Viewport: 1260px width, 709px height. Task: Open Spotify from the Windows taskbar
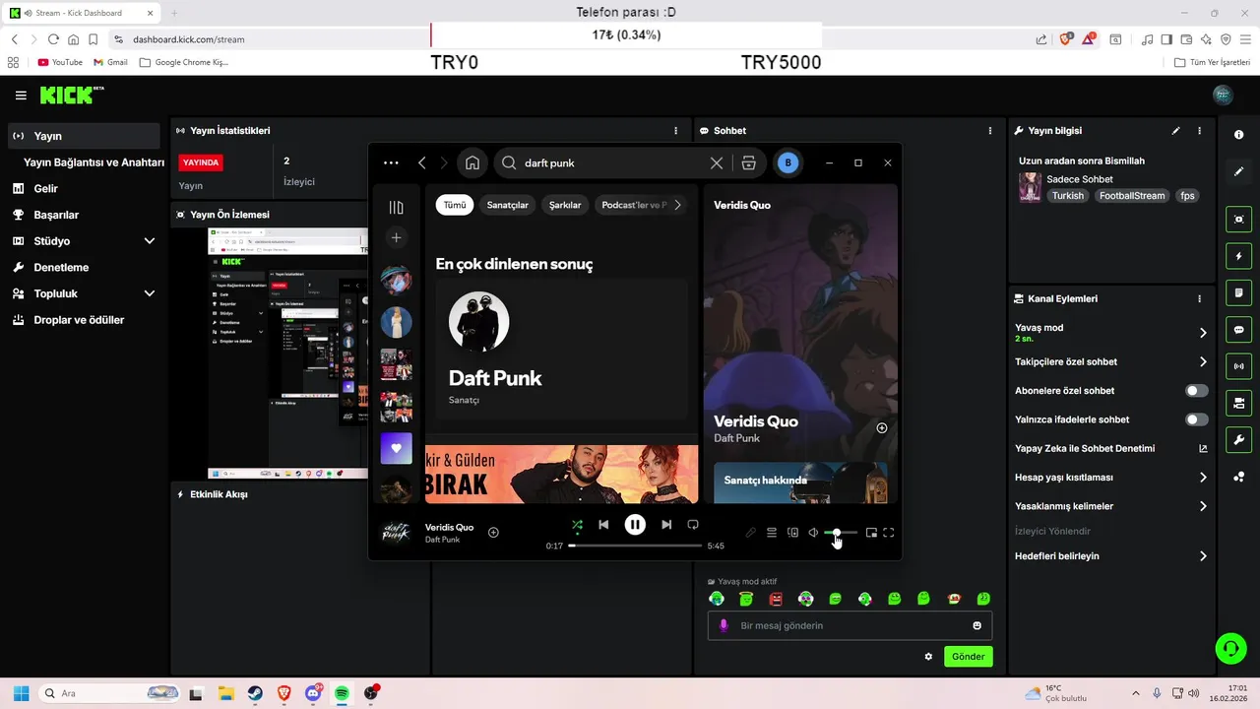(x=342, y=693)
